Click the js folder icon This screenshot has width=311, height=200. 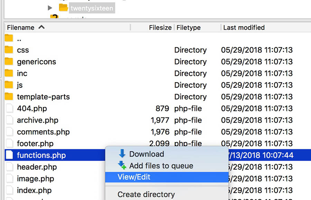tap(9, 85)
